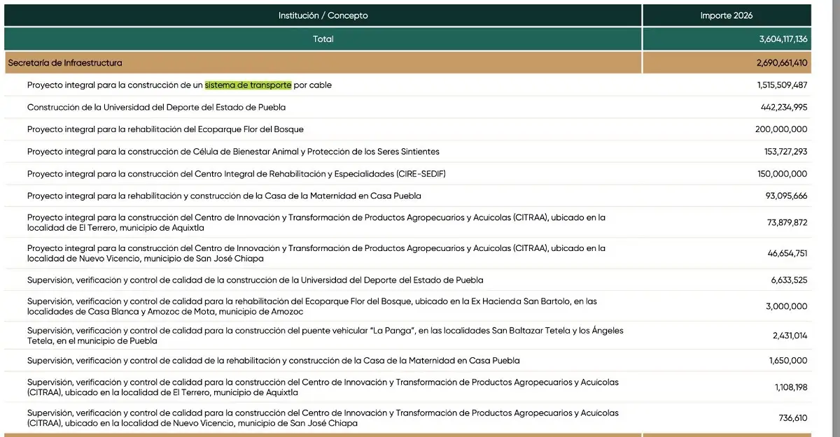
Task: Select the total amount 3,604,117,136
Action: (783, 39)
